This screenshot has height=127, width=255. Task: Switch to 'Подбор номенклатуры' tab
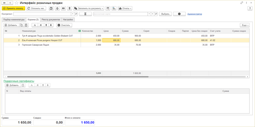click(14, 20)
